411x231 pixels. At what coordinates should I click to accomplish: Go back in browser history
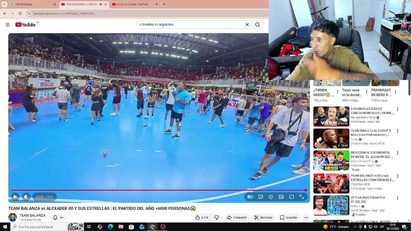coord(4,13)
